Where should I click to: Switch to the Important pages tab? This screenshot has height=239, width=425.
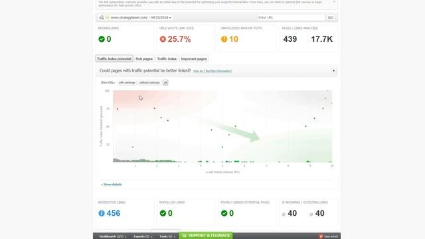point(194,59)
